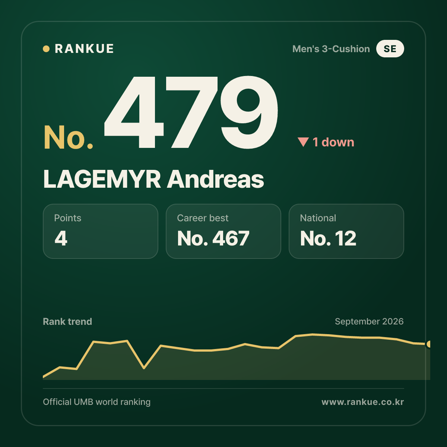Click 'Official UMB world ranking' footer text
Image resolution: width=447 pixels, height=447 pixels.
pyautogui.click(x=97, y=402)
